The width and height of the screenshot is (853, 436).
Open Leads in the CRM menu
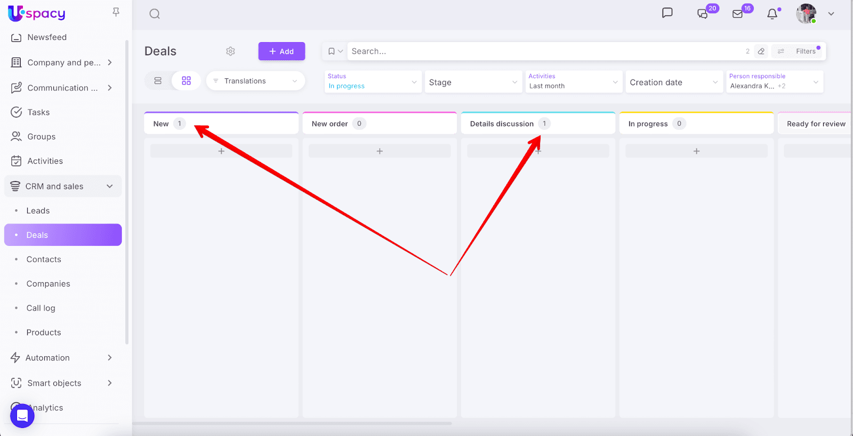tap(38, 211)
